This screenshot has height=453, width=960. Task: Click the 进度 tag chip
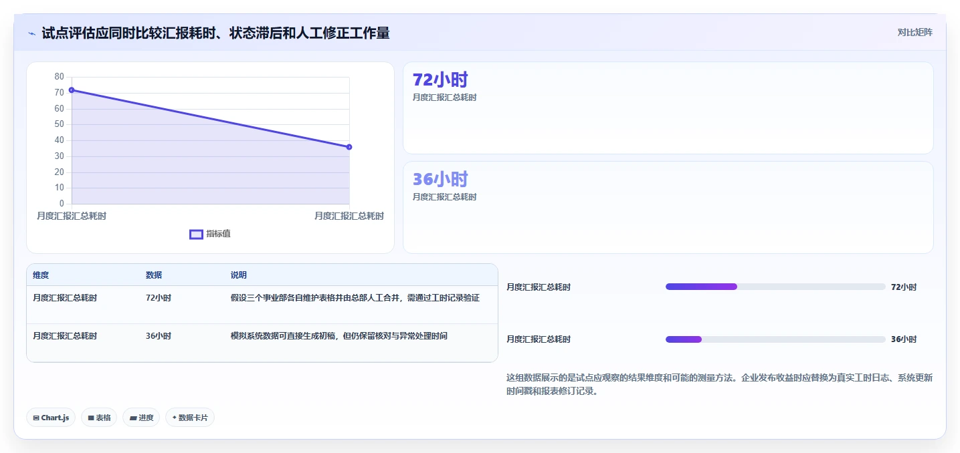coord(141,418)
